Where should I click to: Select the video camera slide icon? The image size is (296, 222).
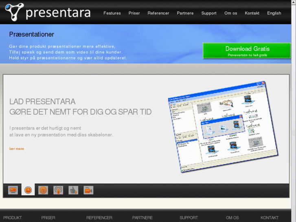point(88,190)
